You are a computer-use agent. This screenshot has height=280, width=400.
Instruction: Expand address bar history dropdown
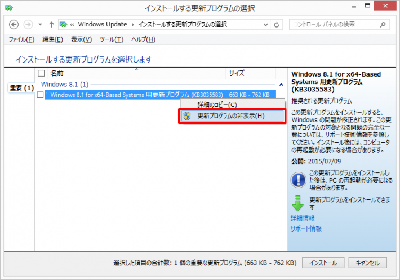(265, 25)
